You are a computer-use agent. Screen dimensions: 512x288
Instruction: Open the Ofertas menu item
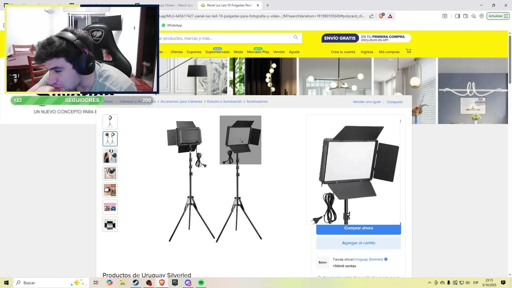pyautogui.click(x=176, y=52)
